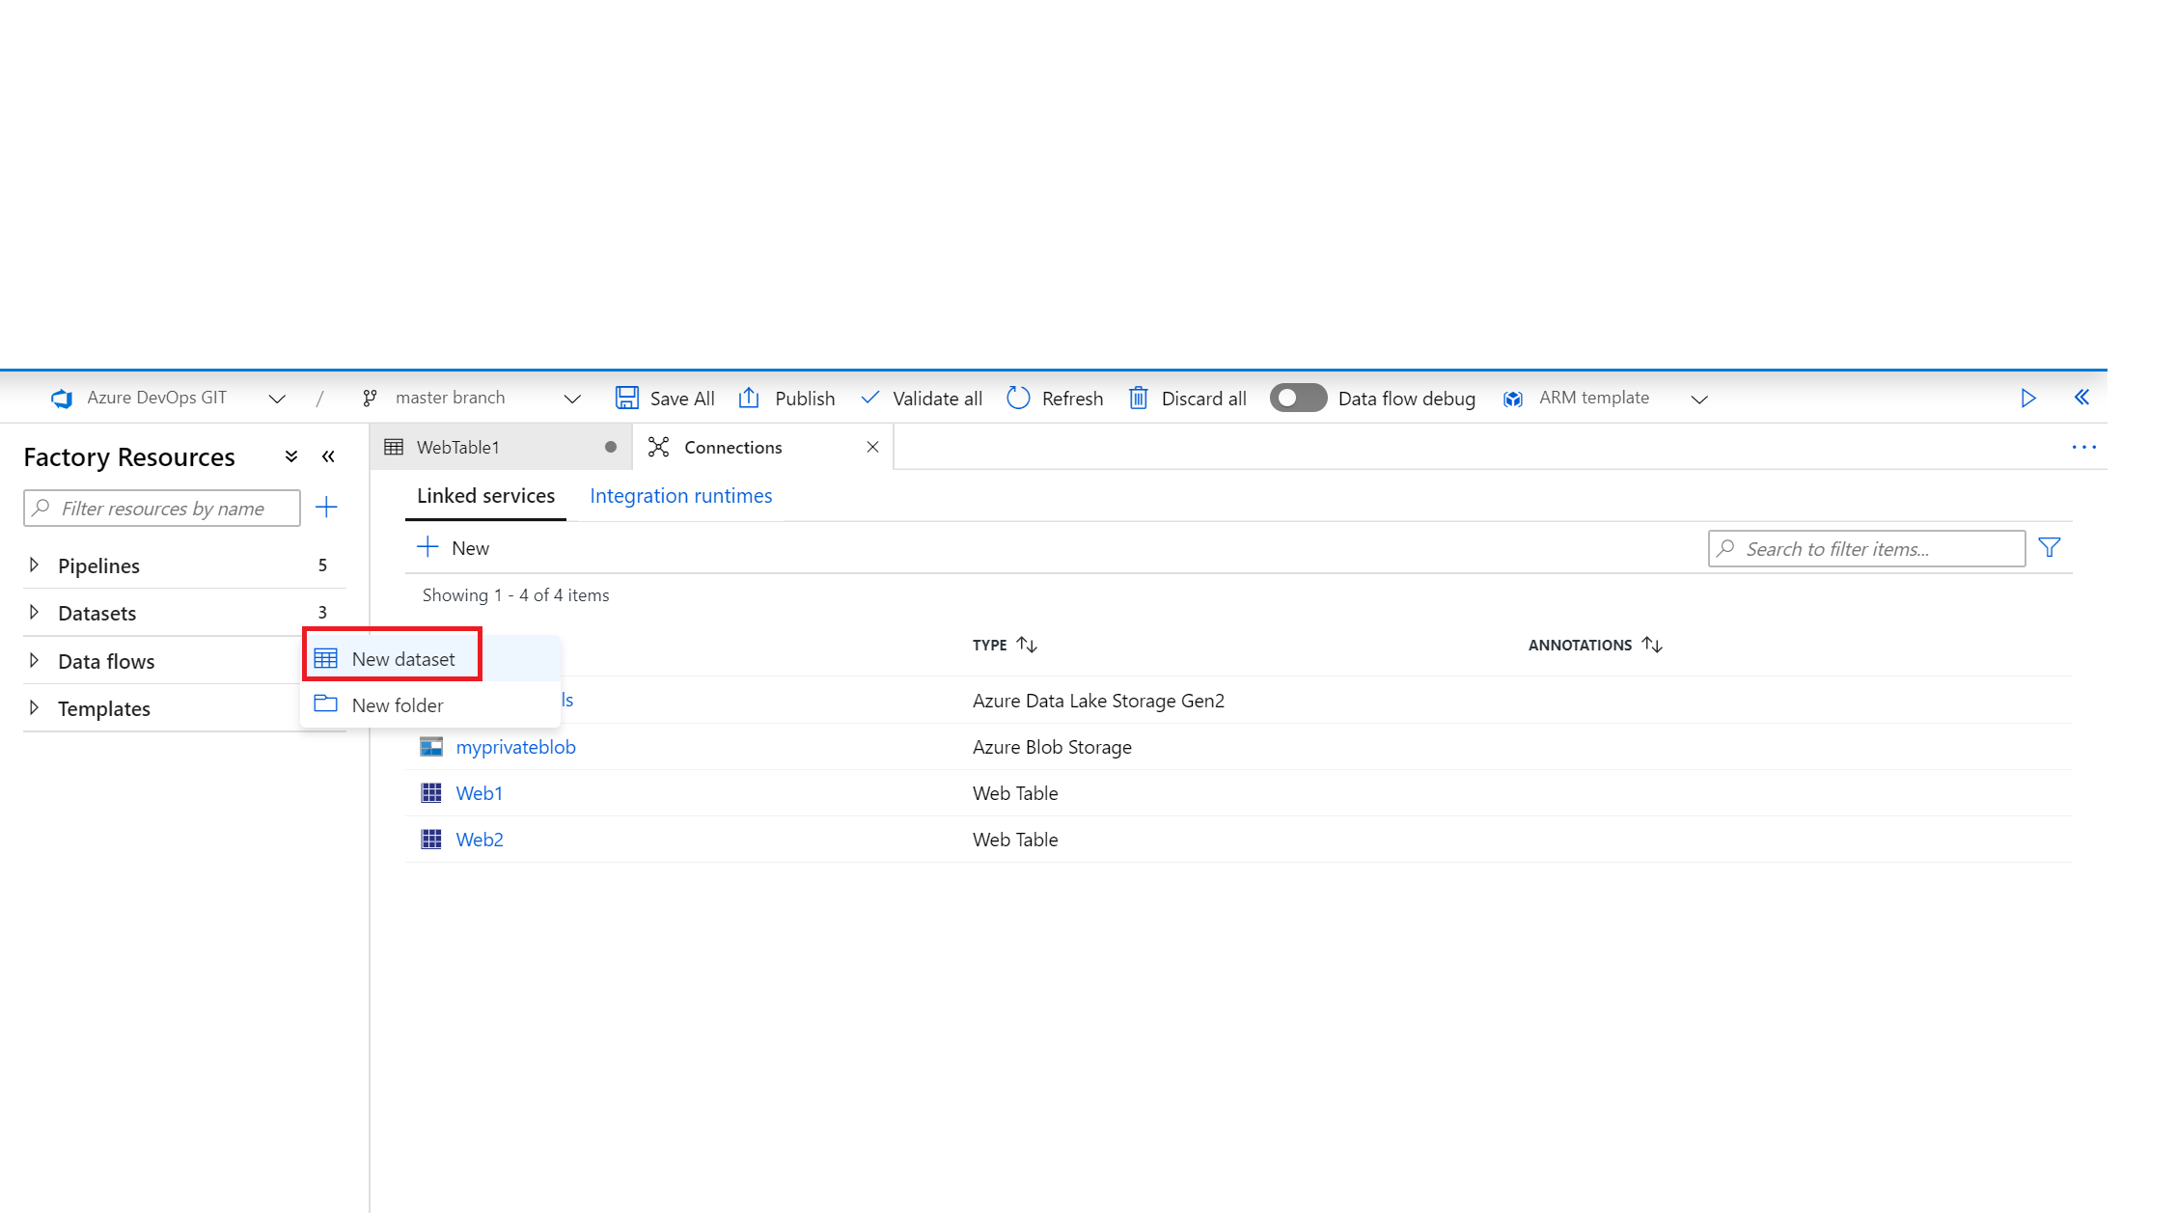
Task: Click the filter funnel icon
Action: click(2050, 548)
